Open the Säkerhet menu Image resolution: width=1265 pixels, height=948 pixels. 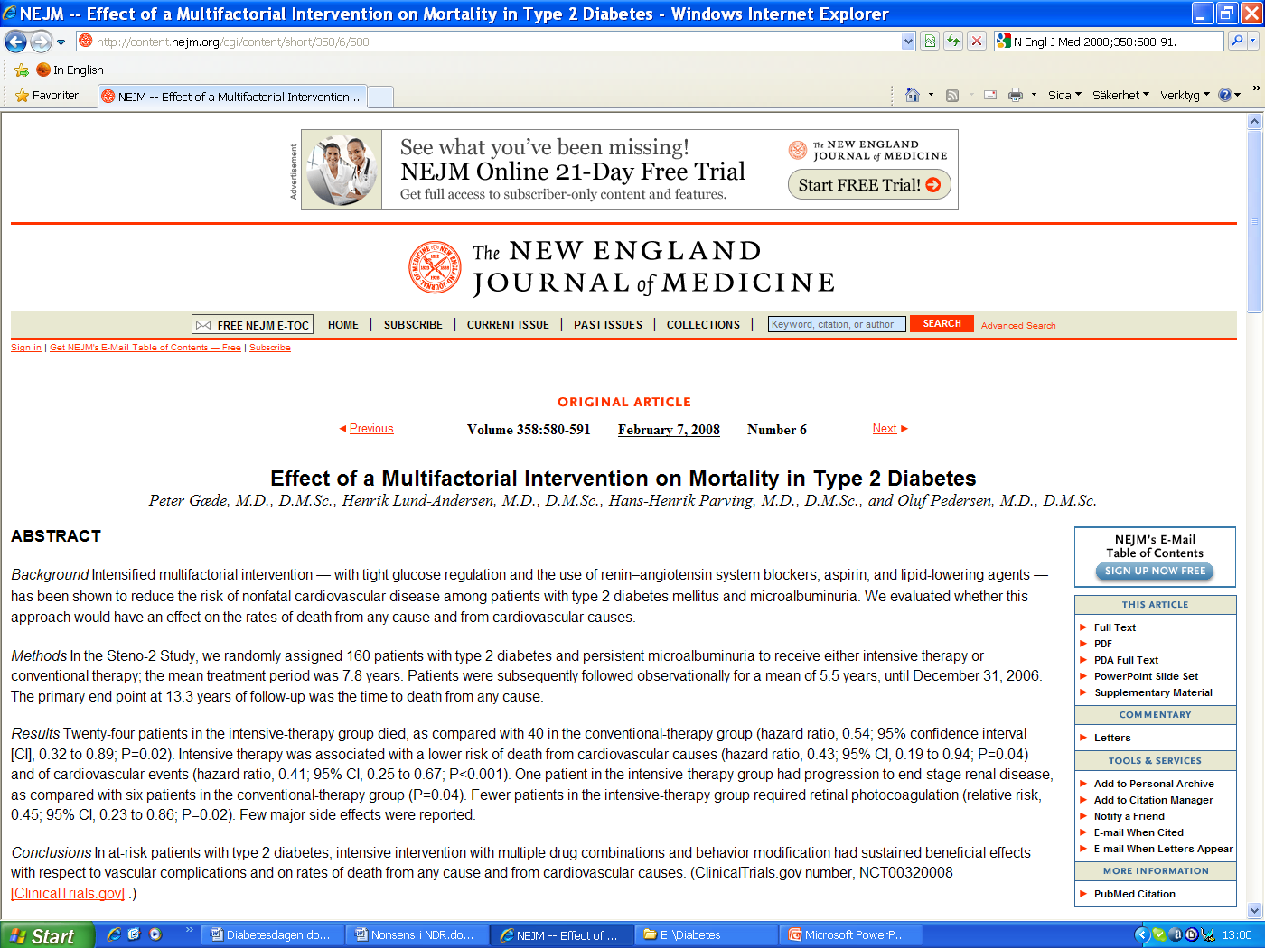tap(1120, 95)
